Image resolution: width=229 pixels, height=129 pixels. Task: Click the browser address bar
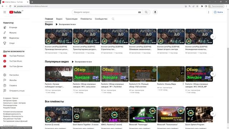[99, 6]
